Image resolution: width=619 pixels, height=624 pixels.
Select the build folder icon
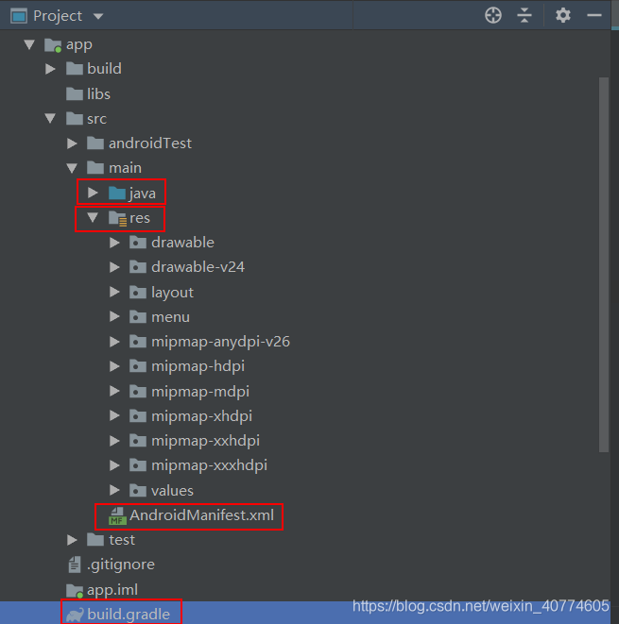[x=74, y=69]
